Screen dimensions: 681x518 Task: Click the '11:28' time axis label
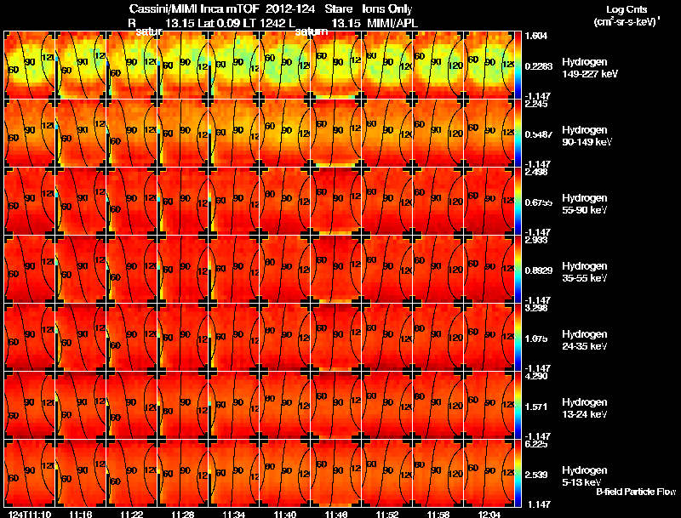pyautogui.click(x=183, y=515)
